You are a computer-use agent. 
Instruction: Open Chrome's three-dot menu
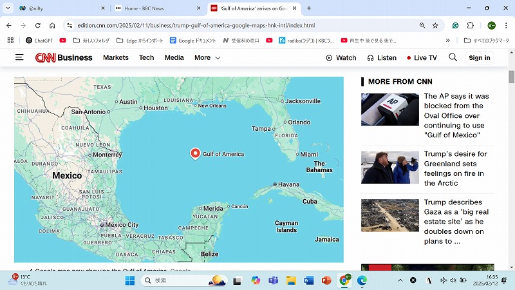click(506, 25)
